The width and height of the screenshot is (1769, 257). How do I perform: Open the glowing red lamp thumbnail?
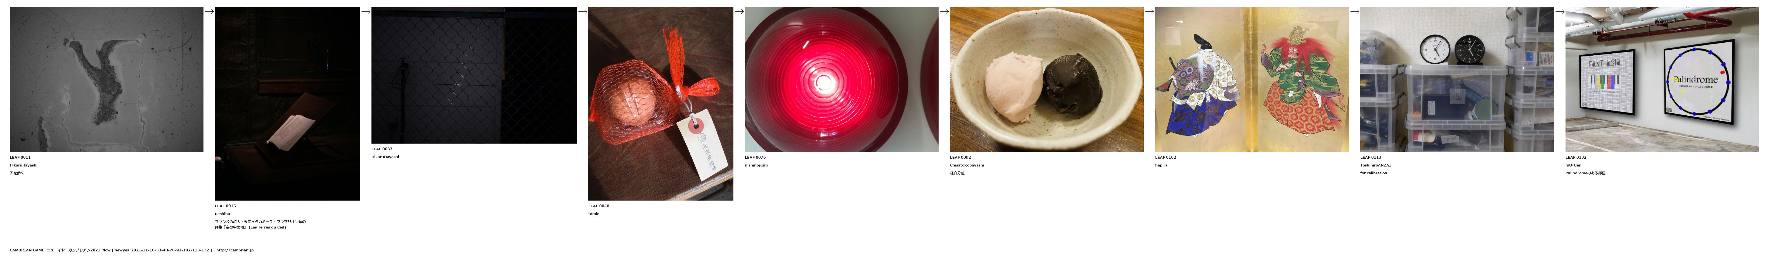841,80
